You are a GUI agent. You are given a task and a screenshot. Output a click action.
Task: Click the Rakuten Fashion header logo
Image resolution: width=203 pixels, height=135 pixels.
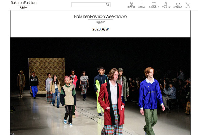tap(23, 3)
